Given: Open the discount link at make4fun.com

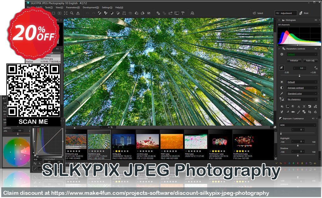Looking at the screenshot, I should pyautogui.click(x=160, y=193).
